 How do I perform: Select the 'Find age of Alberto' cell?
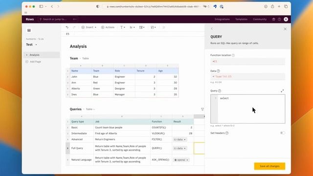(x=122, y=133)
